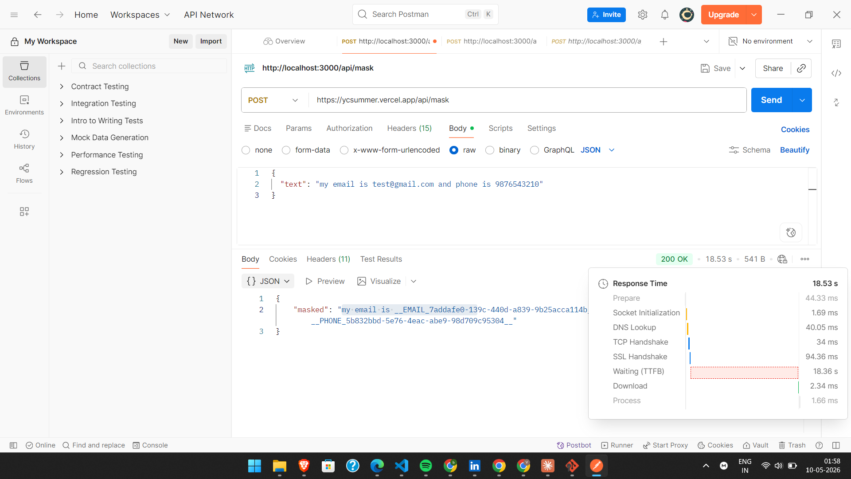This screenshot has width=851, height=479.
Task: Select x-www-form-urlencoded body type
Action: tap(344, 150)
